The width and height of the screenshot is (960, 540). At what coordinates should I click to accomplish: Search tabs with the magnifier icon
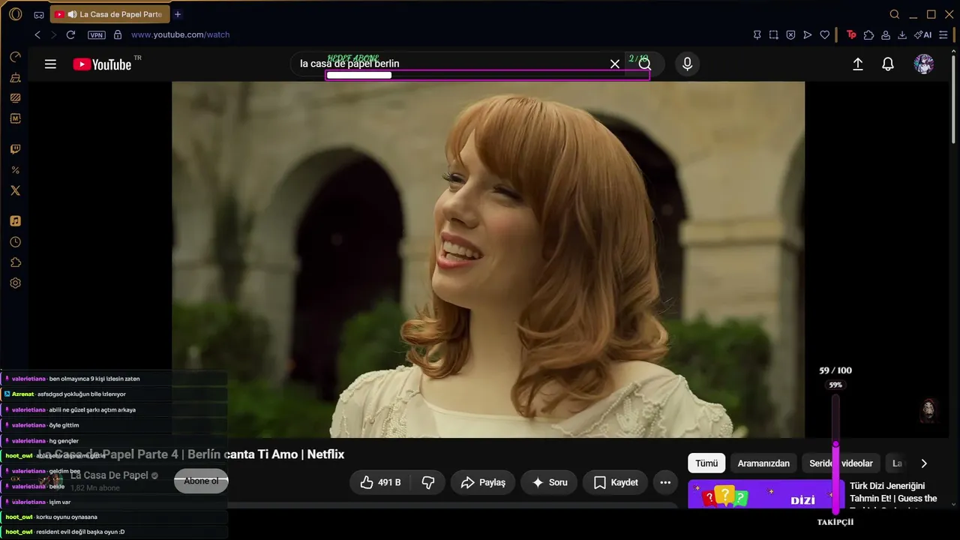(894, 14)
